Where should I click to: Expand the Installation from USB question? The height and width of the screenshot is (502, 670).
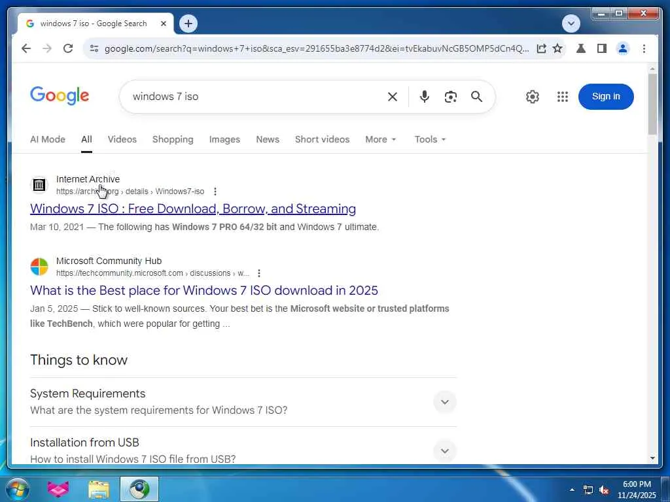tap(444, 451)
